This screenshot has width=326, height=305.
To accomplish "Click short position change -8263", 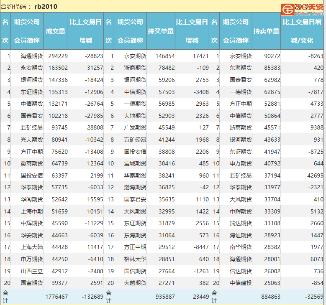I will [x=316, y=56].
